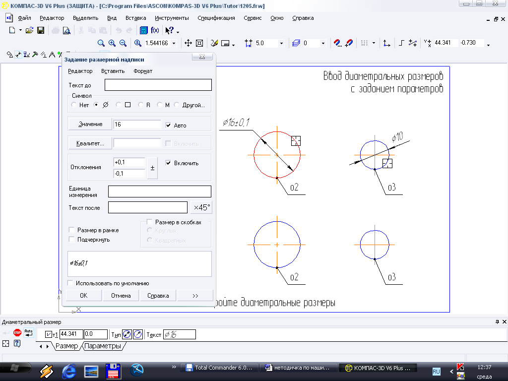
Task: Uncheck Включить for Отклонения
Action: (168, 163)
